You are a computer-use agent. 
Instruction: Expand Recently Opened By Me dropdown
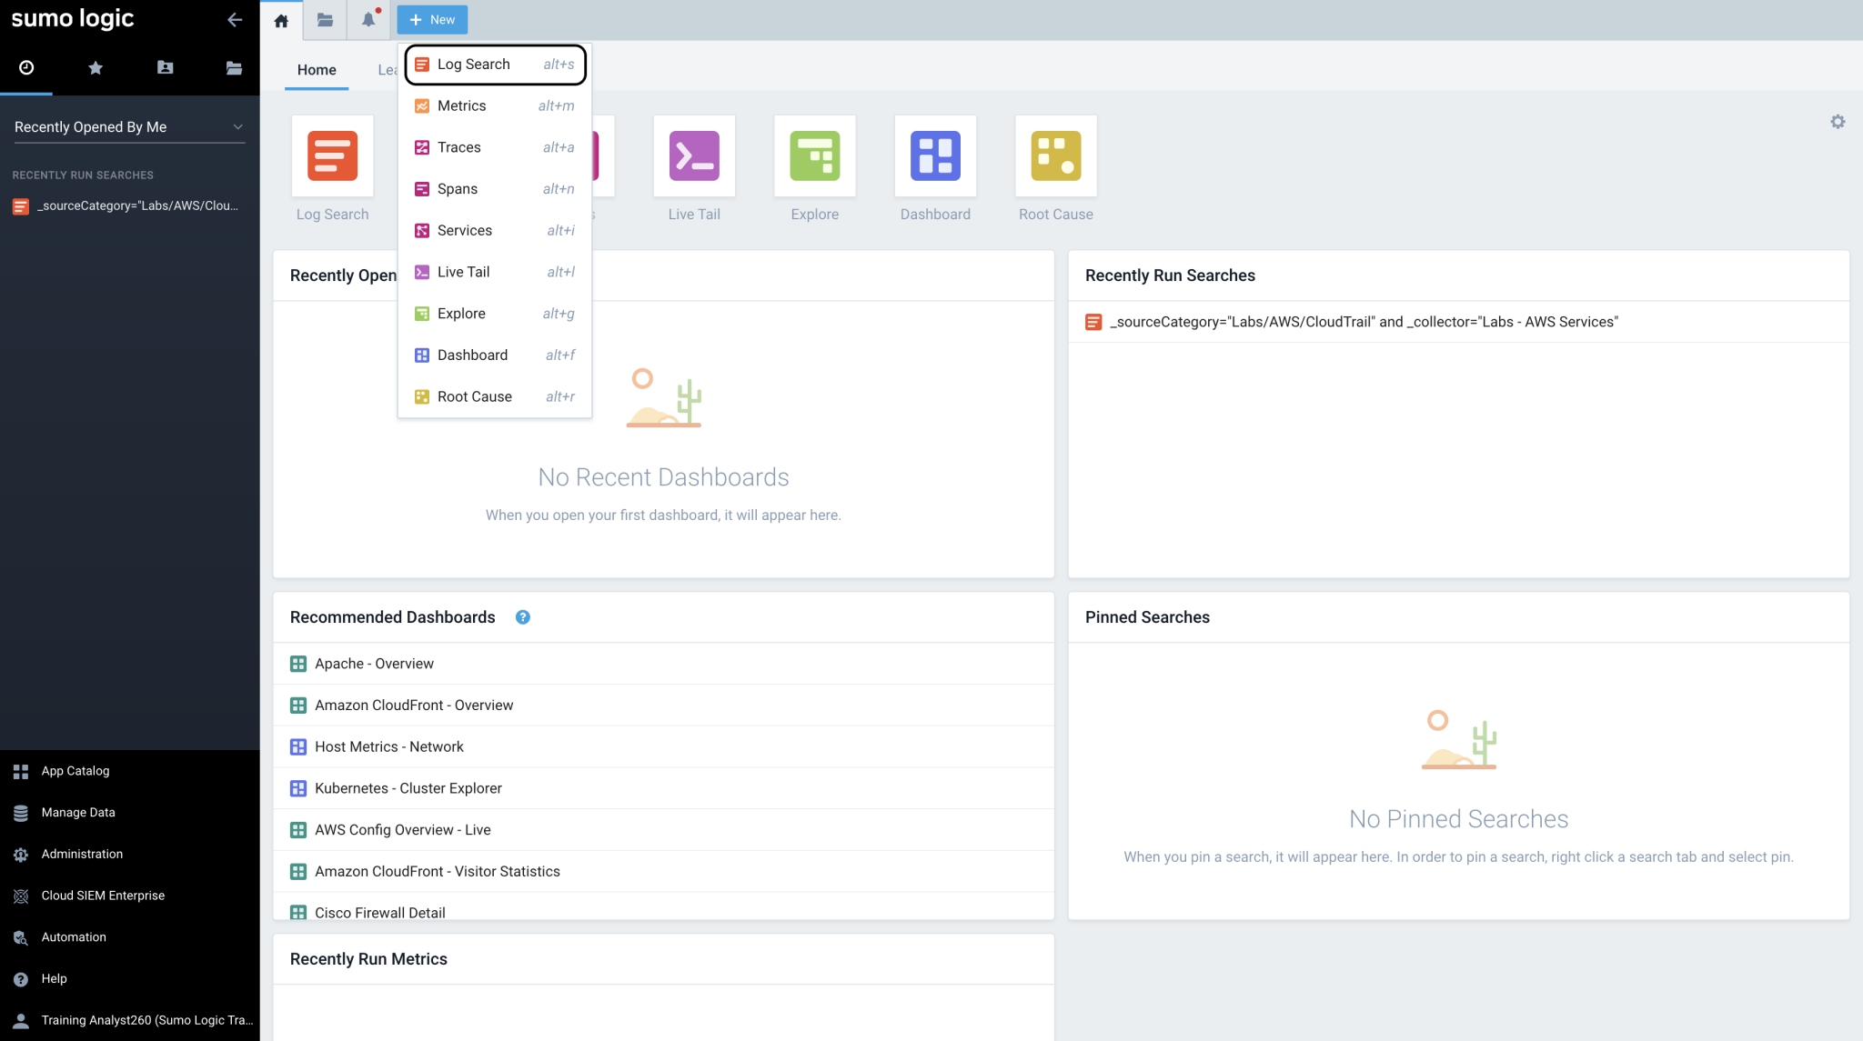click(129, 127)
